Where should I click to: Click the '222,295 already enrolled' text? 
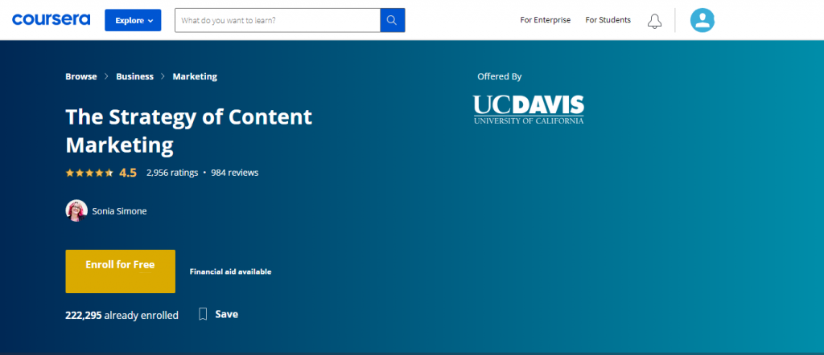coord(122,315)
